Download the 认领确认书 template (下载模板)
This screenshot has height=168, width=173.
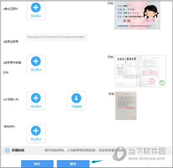[x=76, y=101]
